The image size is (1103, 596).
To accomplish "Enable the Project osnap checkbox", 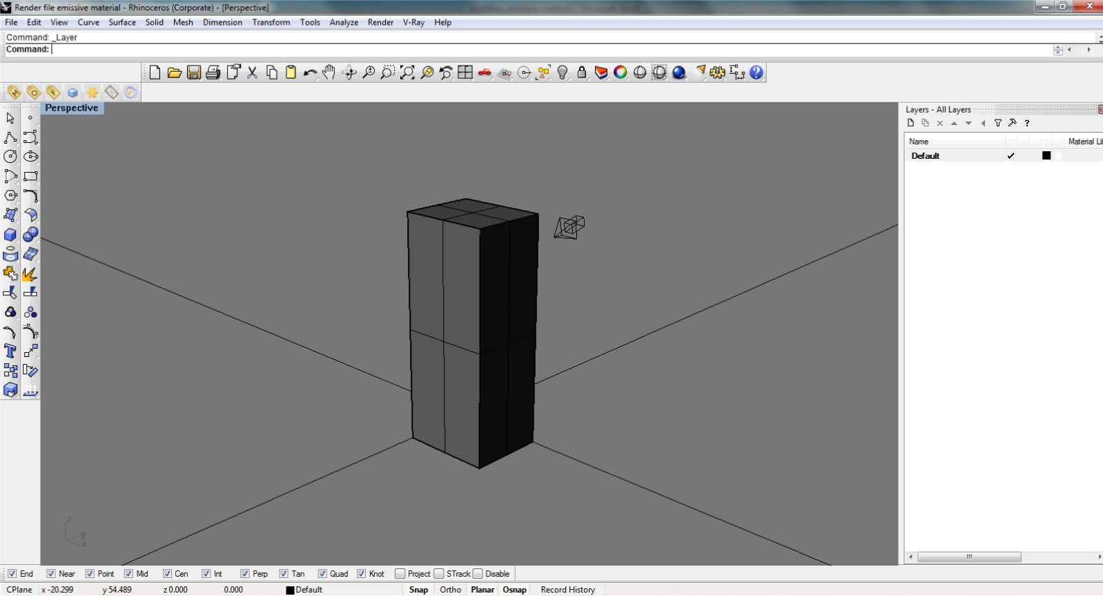I will [x=400, y=574].
